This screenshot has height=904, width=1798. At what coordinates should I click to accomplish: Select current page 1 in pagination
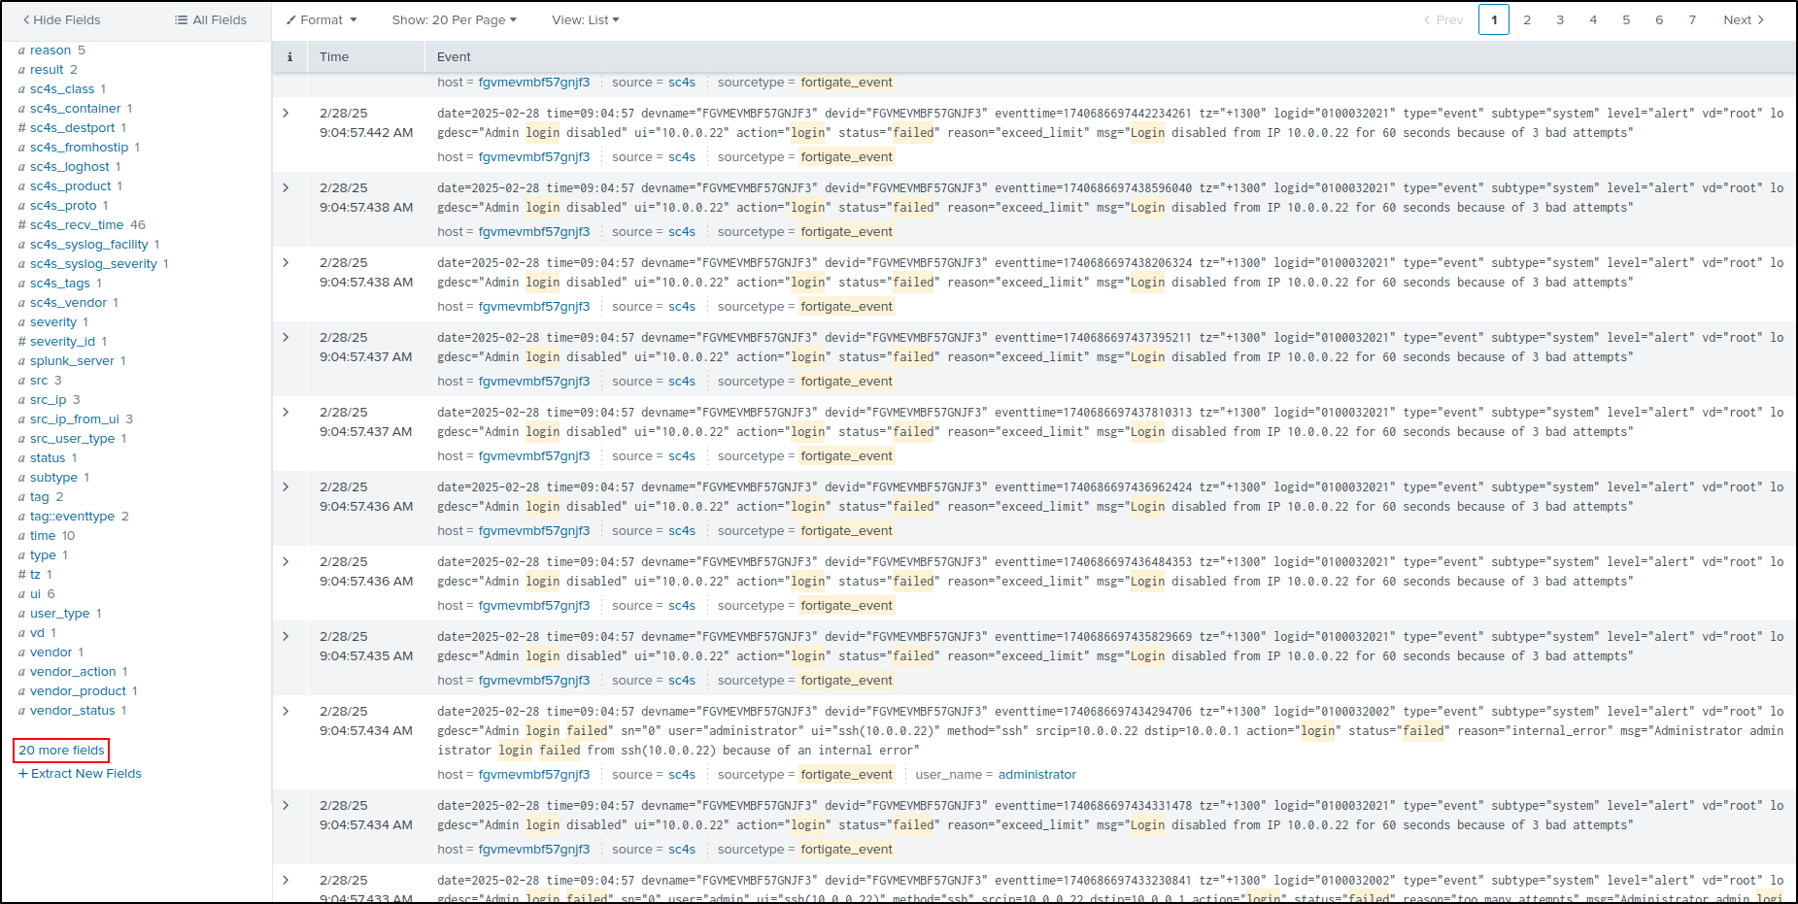click(x=1494, y=19)
